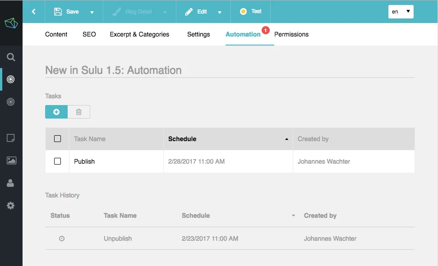
Task: Switch to the SEO tab
Action: pos(89,34)
